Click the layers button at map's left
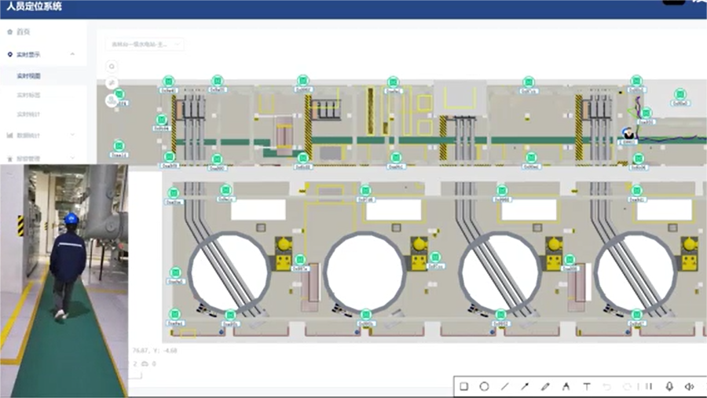 (x=112, y=100)
